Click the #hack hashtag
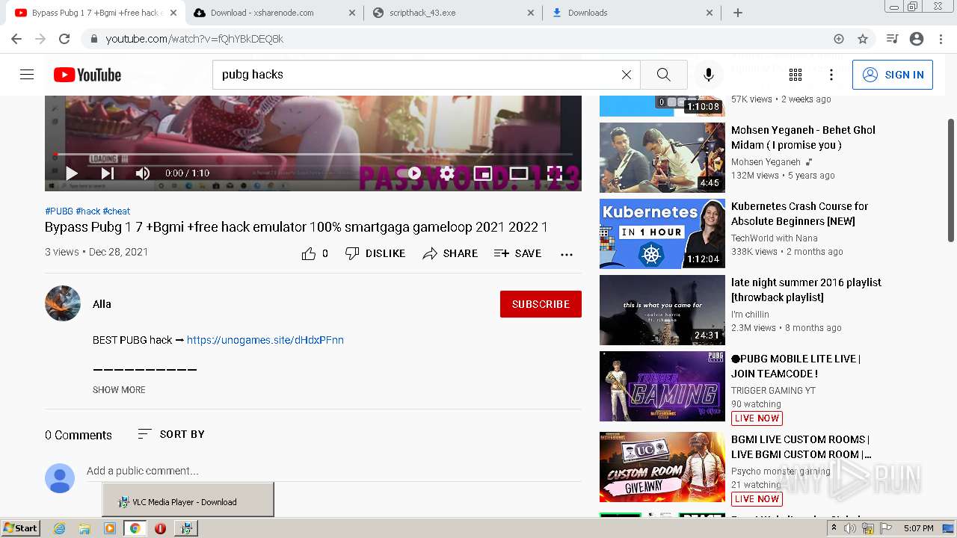The height and width of the screenshot is (538, 957). click(x=88, y=211)
